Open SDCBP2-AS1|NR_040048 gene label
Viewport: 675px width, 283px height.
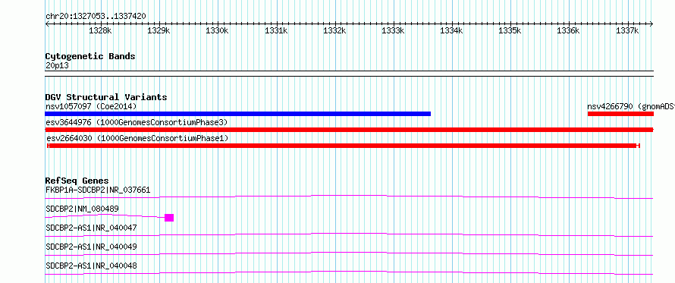(91, 266)
